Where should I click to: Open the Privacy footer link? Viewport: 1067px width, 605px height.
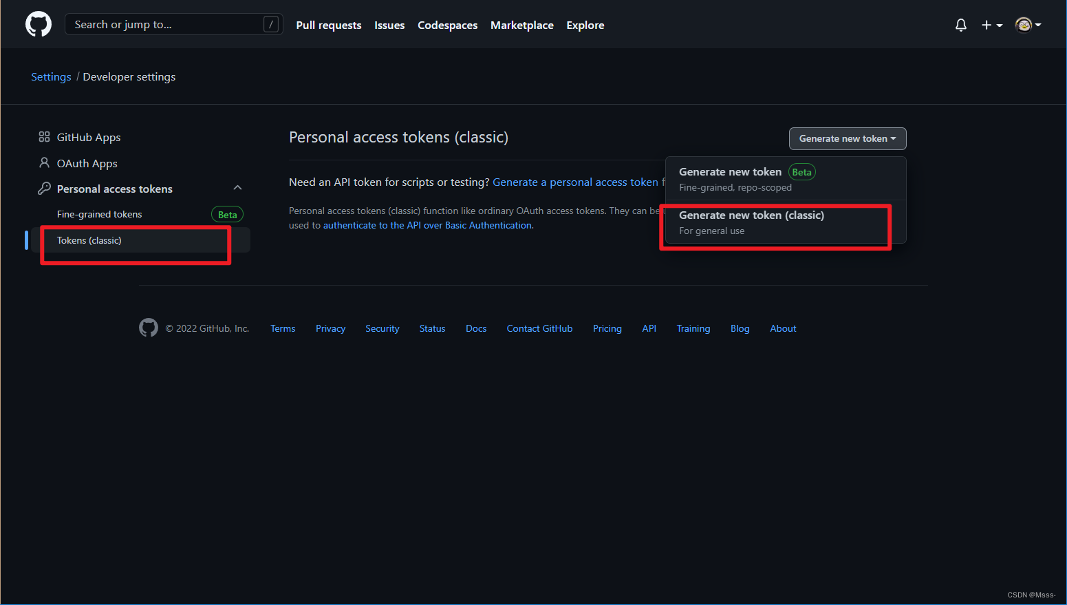pos(331,328)
